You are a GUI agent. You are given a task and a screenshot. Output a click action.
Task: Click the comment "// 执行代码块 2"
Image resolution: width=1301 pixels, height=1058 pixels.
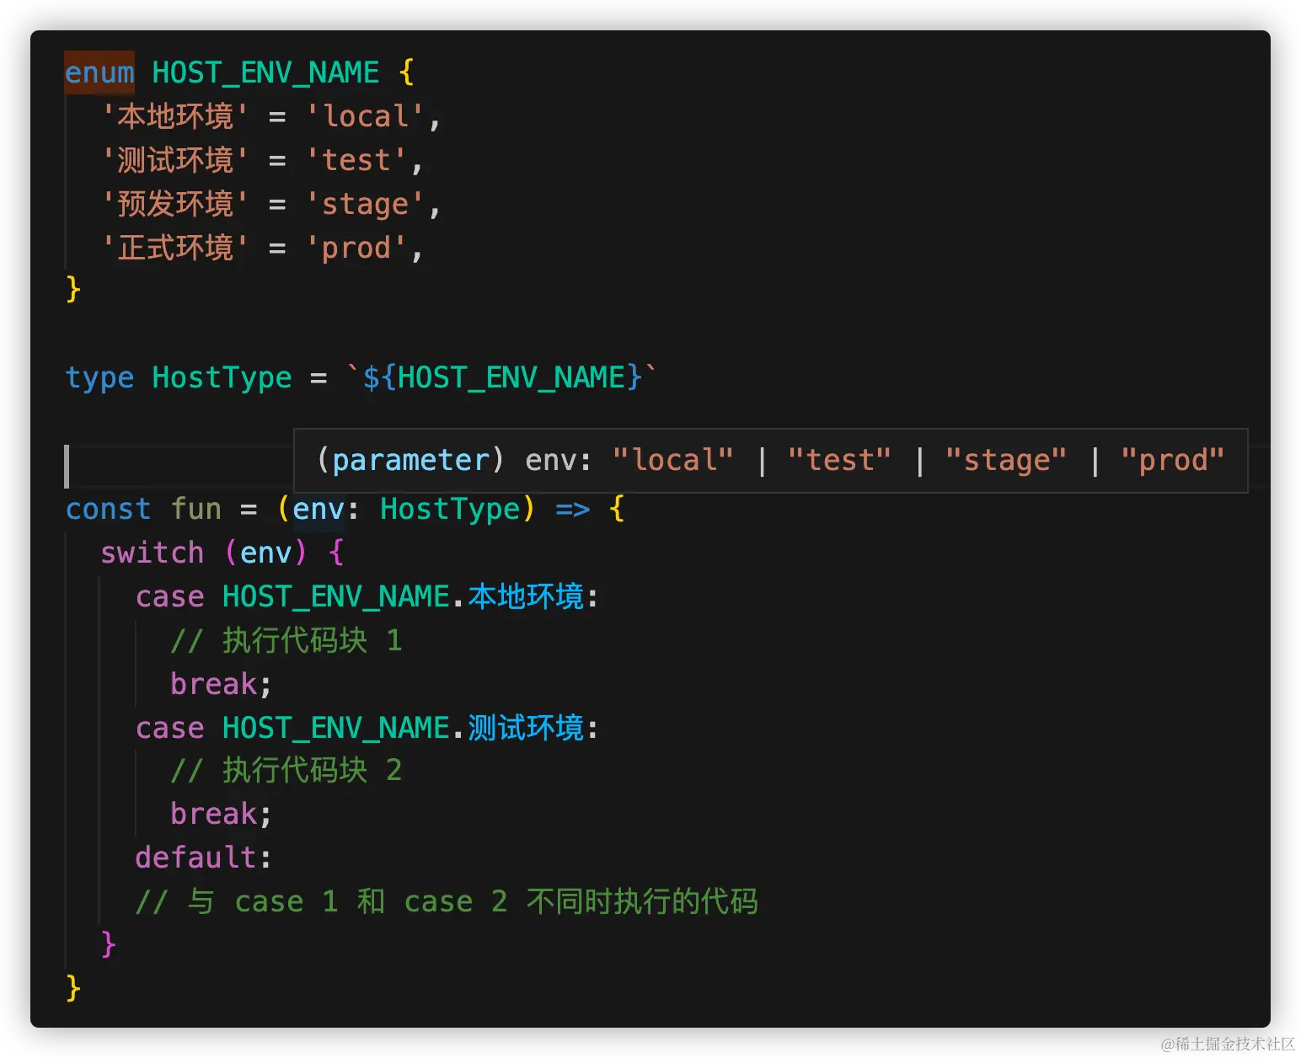pos(286,770)
